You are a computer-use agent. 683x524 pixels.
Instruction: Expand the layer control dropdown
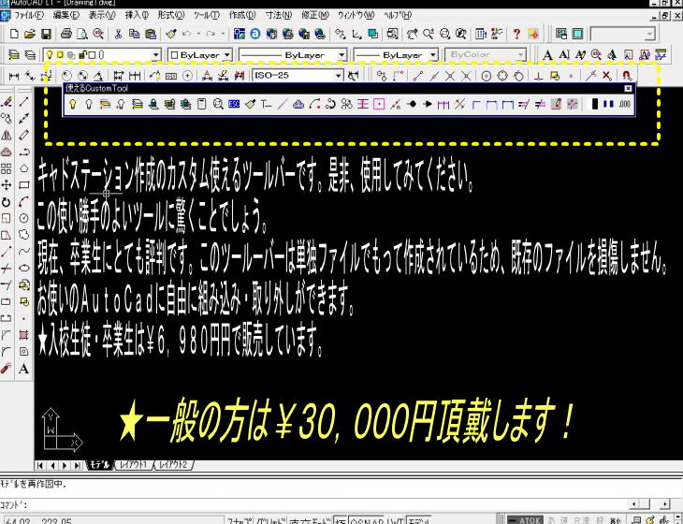(155, 55)
